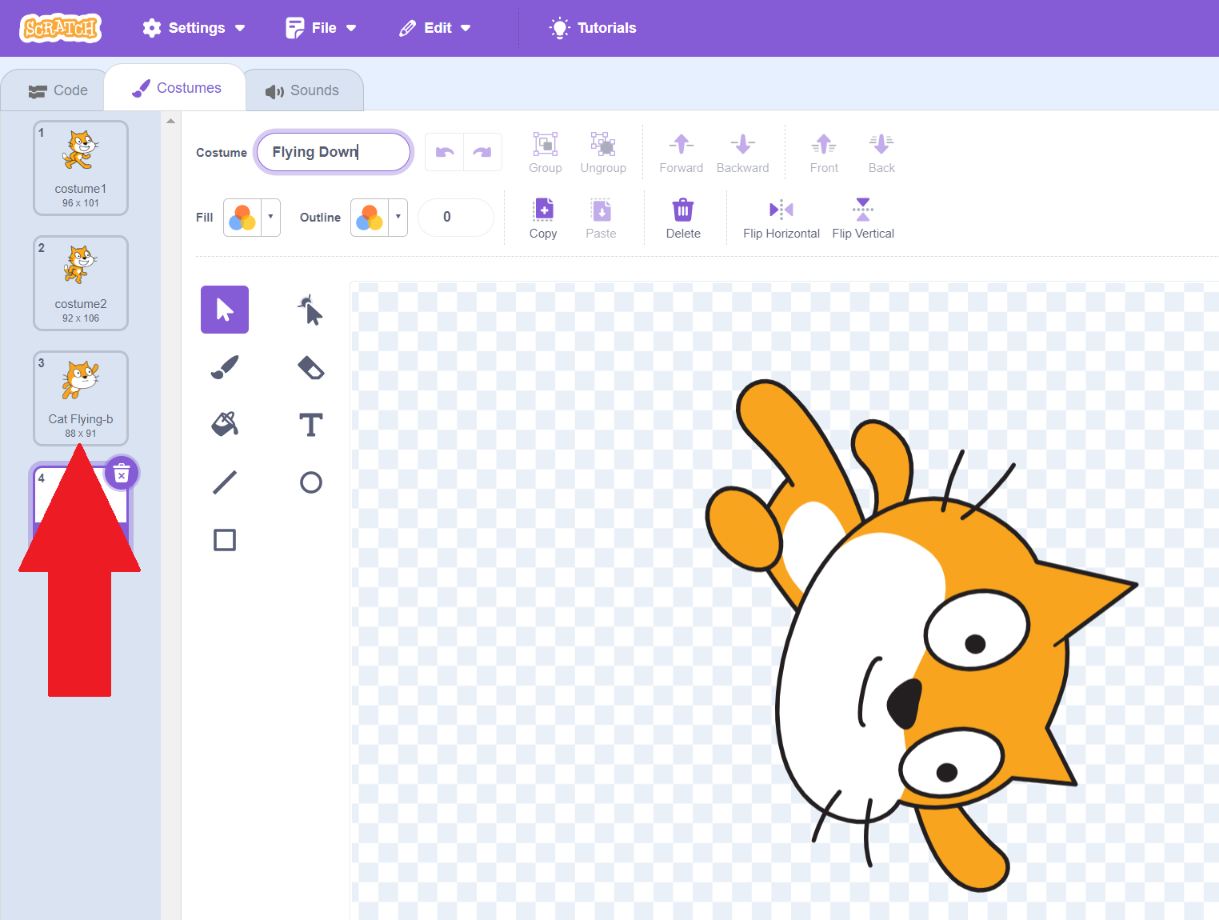Flip the costume vertically

863,218
